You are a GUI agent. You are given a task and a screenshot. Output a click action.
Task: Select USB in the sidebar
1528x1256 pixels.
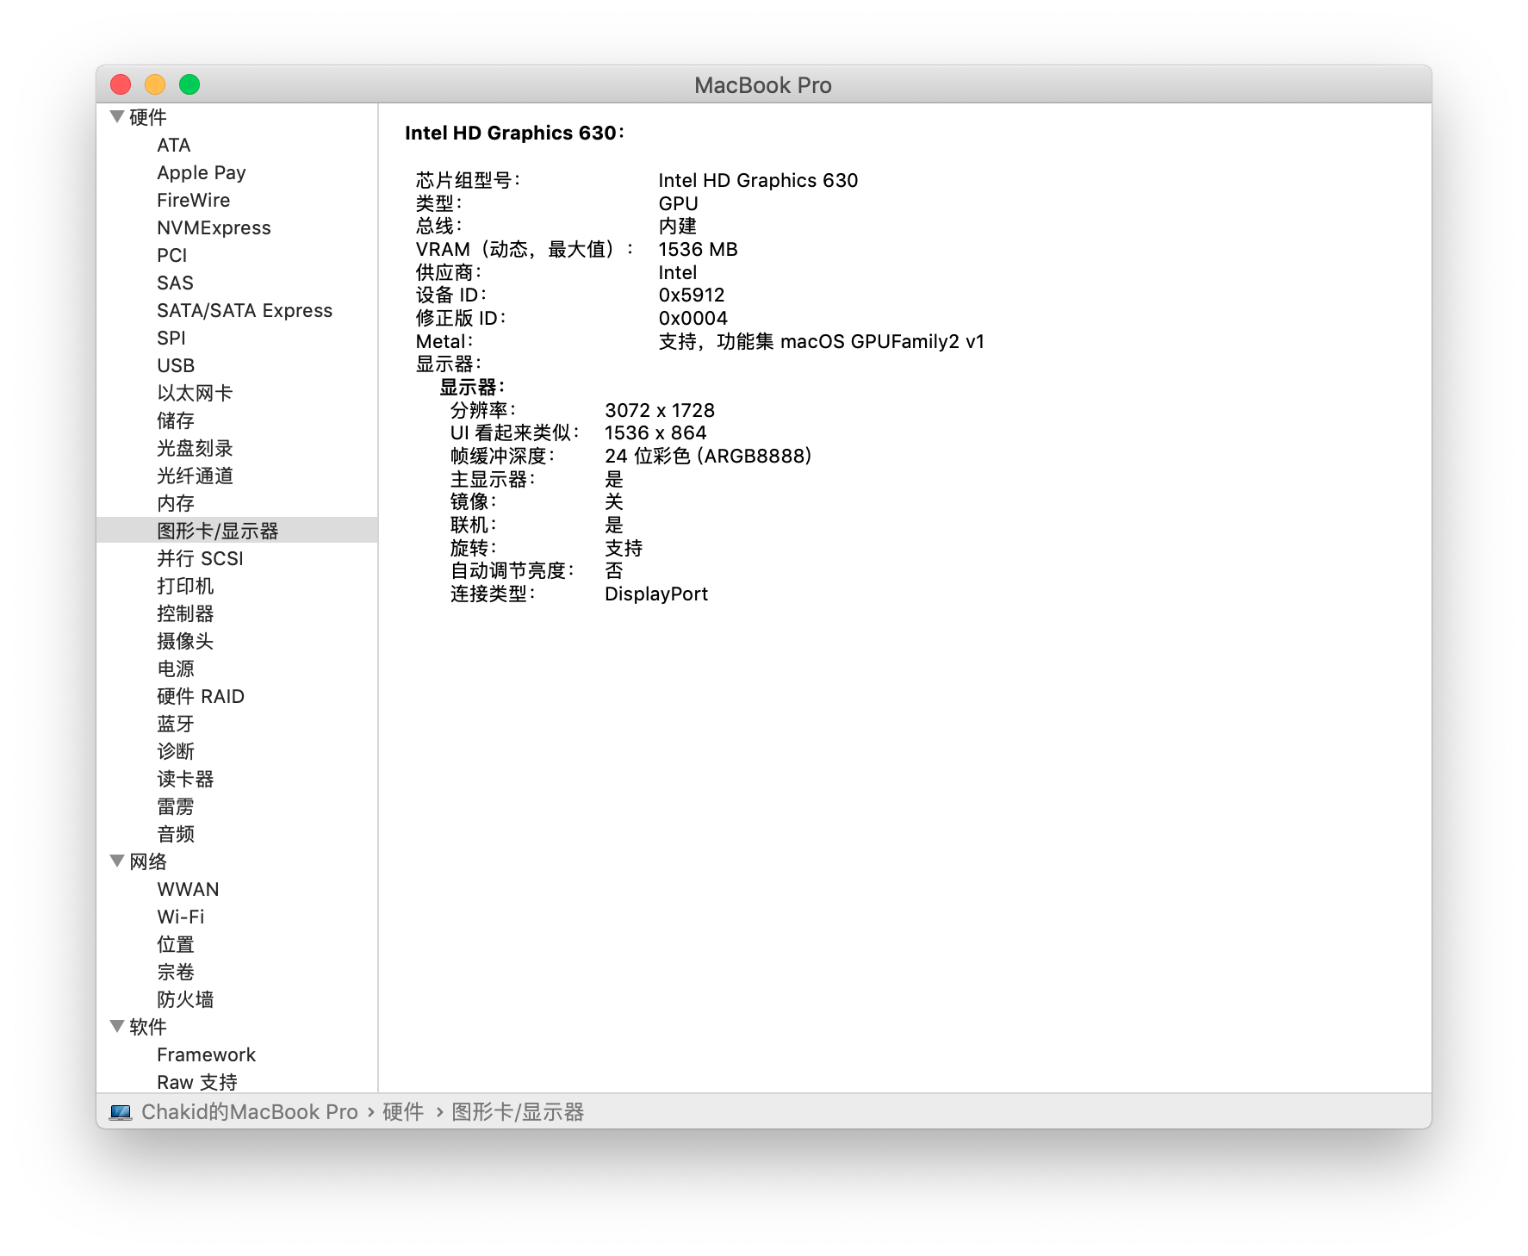pos(176,365)
